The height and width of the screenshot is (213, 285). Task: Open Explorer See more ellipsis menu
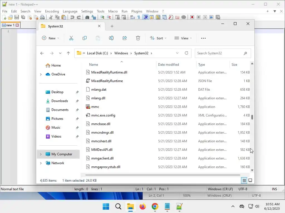(203, 38)
